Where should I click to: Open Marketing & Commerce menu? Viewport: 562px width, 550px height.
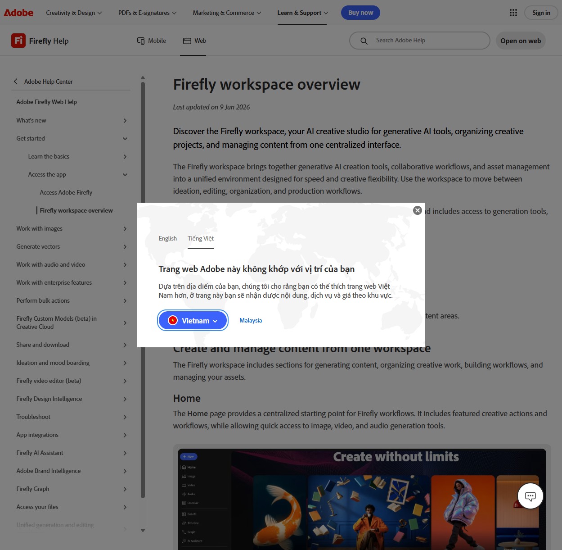(227, 13)
